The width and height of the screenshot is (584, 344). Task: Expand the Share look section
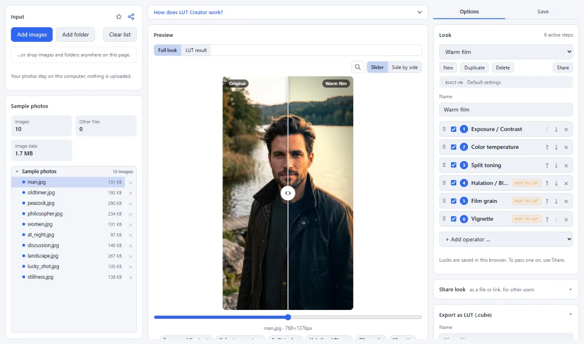click(x=506, y=290)
